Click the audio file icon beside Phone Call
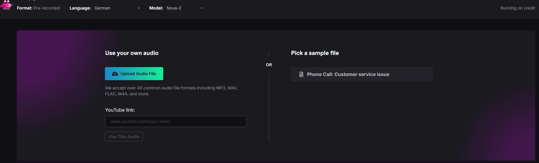Screen dimensions: 539x163 (301, 74)
